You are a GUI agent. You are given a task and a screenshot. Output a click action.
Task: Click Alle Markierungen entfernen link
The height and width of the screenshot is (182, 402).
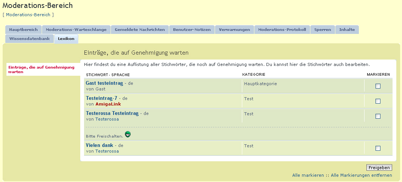pos(361,176)
